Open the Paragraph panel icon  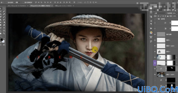[151, 24]
